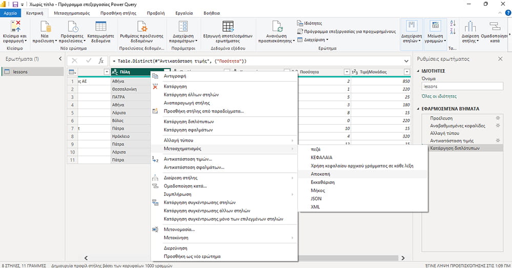Select the Κατάργηση διπλότυπων applied step
The height and width of the screenshot is (268, 512).
point(461,148)
